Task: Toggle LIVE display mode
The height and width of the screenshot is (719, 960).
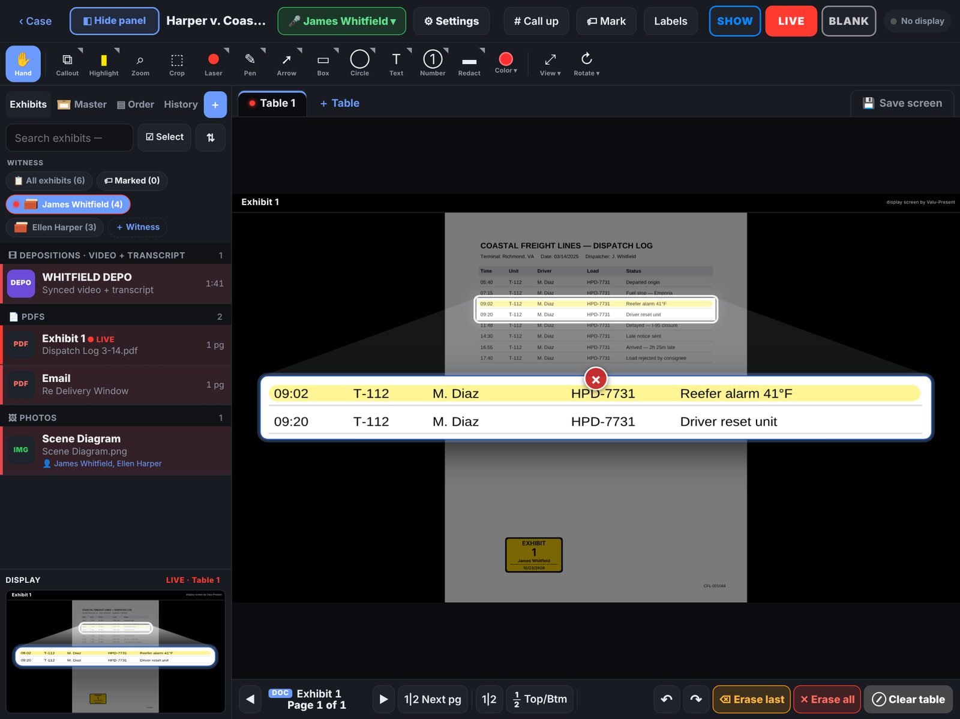Action: 791,21
